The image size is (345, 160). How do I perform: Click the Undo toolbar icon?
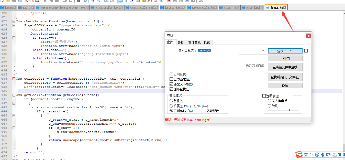point(65,1)
